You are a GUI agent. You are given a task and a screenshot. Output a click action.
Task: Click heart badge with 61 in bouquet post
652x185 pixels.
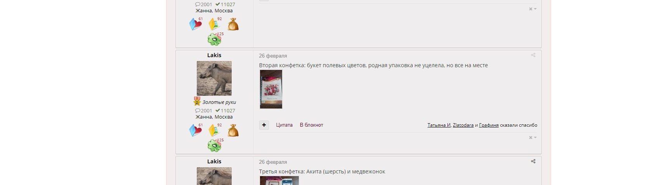[196, 130]
